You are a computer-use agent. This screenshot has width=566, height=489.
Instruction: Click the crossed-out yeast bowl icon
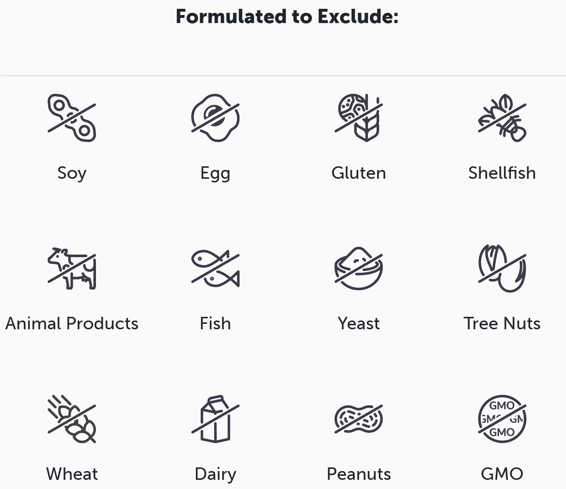click(x=359, y=268)
